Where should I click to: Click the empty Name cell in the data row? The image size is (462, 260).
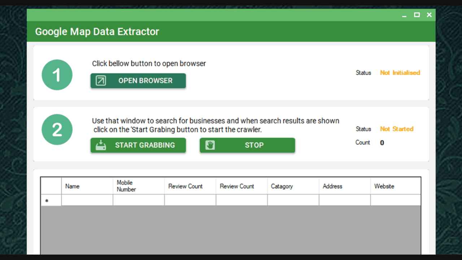click(x=87, y=200)
